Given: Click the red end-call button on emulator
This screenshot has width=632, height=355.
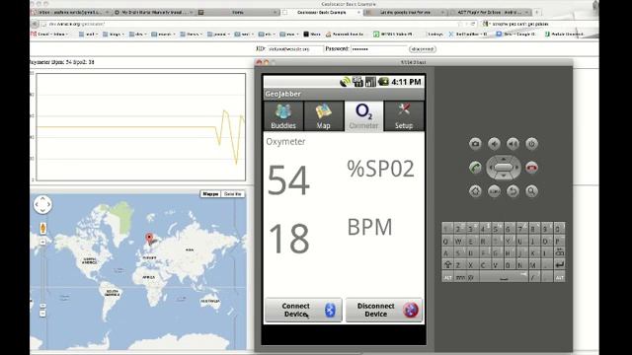Looking at the screenshot, I should pyautogui.click(x=531, y=168).
